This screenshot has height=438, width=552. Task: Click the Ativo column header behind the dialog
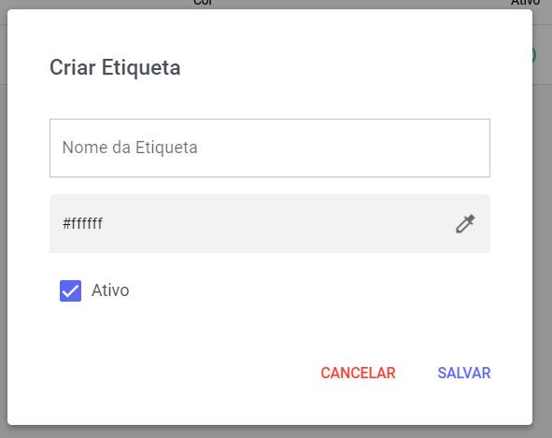[525, 3]
